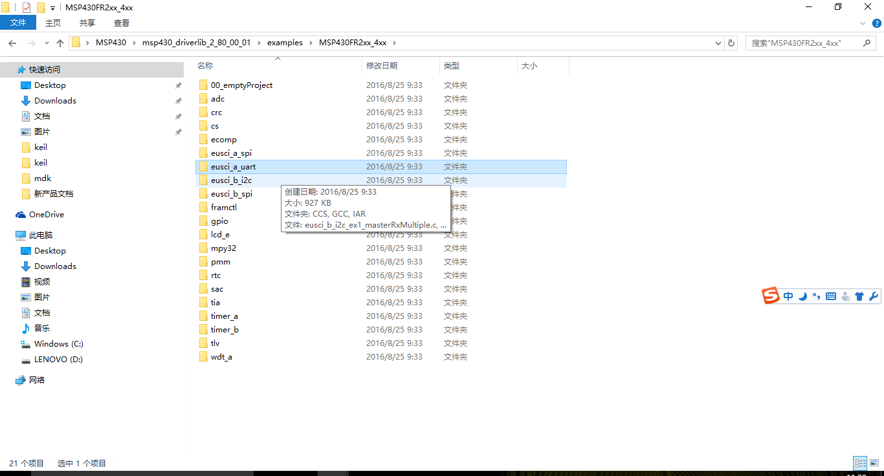Open the adc folder icon
The width and height of the screenshot is (884, 476).
203,99
